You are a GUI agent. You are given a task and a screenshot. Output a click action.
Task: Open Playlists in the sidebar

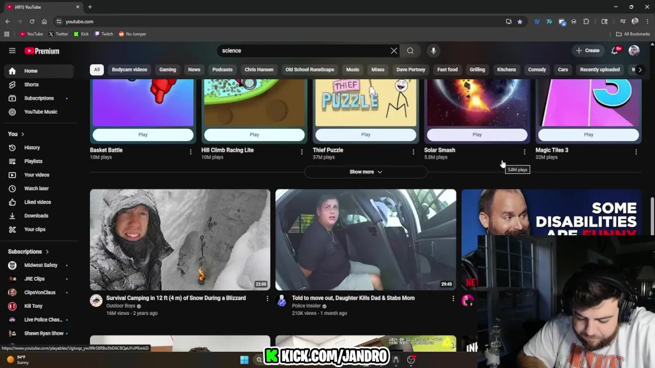[39, 161]
